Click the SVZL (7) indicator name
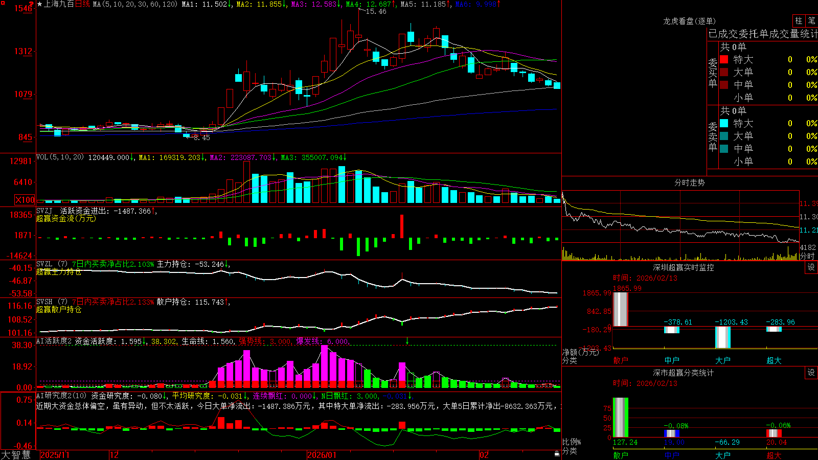 pos(52,264)
